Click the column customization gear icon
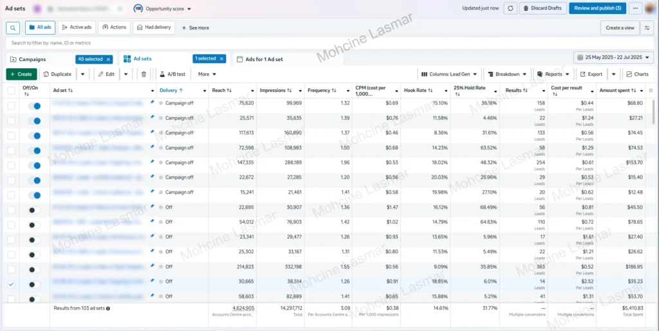This screenshot has height=331, width=659. click(651, 91)
